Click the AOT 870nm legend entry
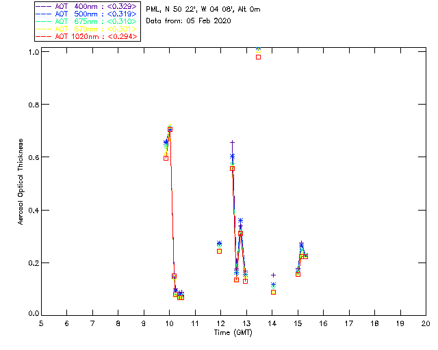 pos(86,29)
